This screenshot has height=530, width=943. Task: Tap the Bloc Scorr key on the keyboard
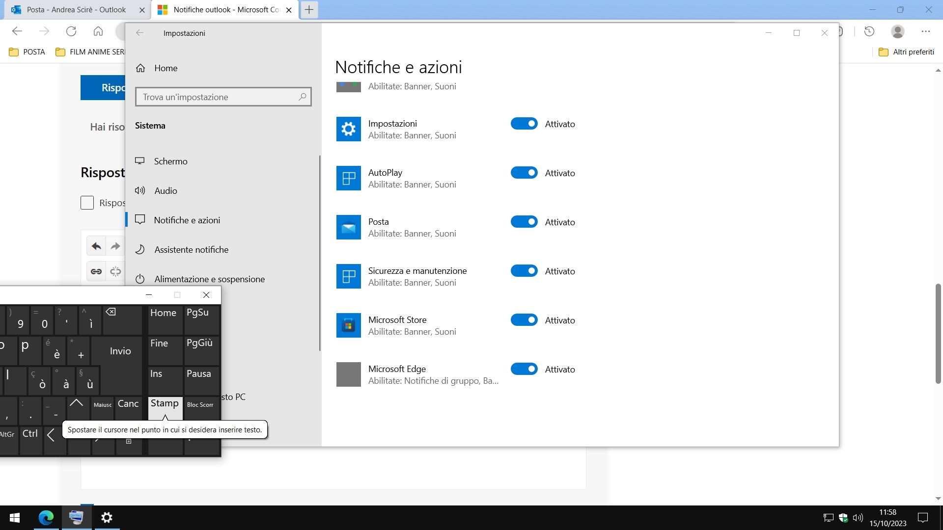pos(202,408)
